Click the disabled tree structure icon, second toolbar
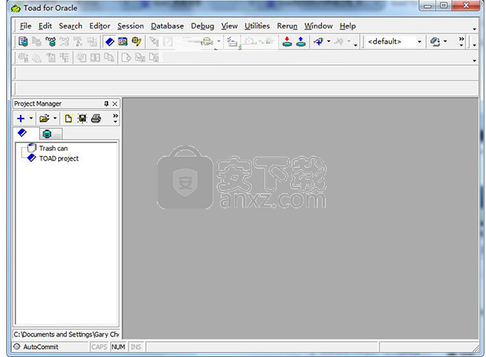486x357 pixels. (x=65, y=57)
